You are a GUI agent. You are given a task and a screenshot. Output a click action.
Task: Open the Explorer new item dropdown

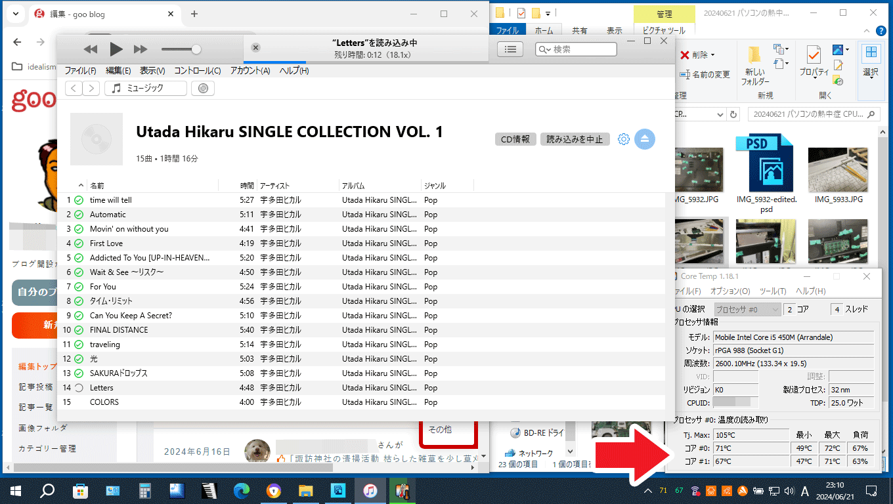point(781,49)
